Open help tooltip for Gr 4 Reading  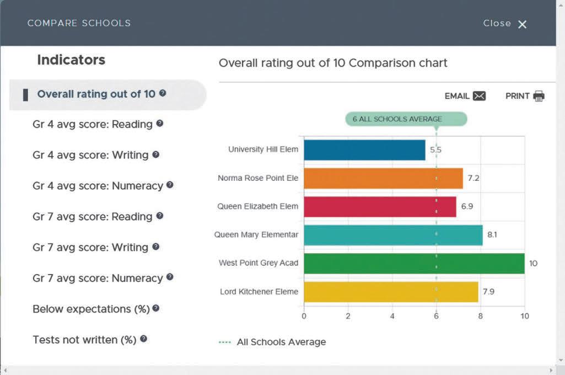coord(160,124)
